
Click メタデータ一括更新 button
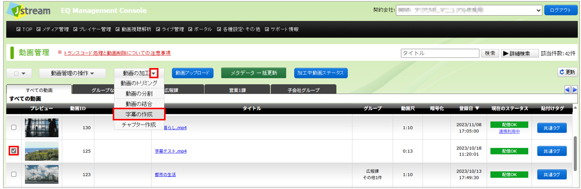pos(254,73)
